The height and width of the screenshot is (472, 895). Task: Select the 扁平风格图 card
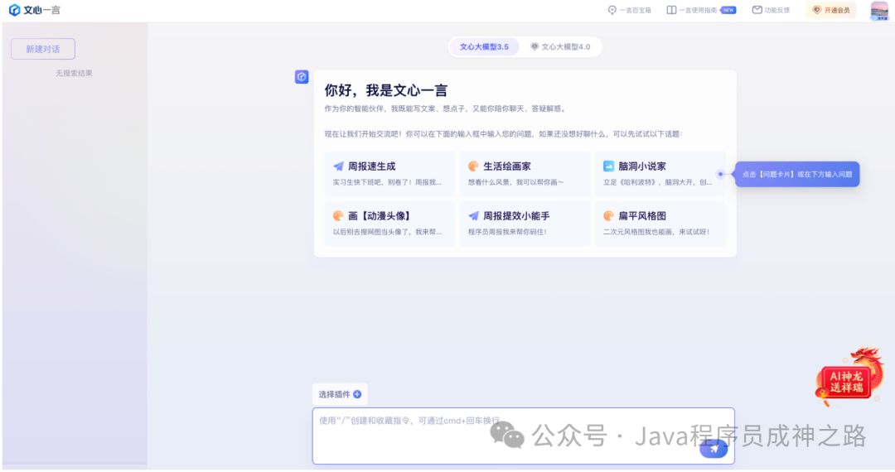[x=660, y=223]
